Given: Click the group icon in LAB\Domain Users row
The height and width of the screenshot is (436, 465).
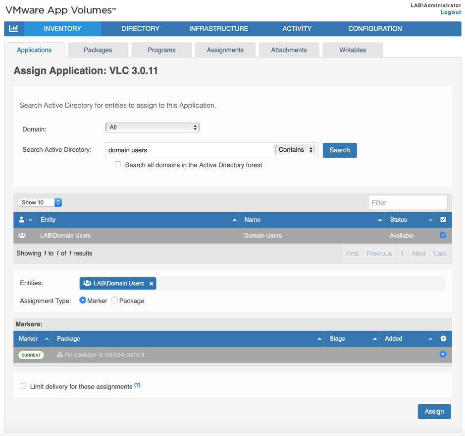Looking at the screenshot, I should coord(22,236).
